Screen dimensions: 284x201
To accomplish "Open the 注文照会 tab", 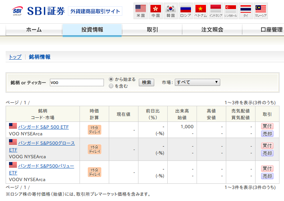I will click(212, 30).
